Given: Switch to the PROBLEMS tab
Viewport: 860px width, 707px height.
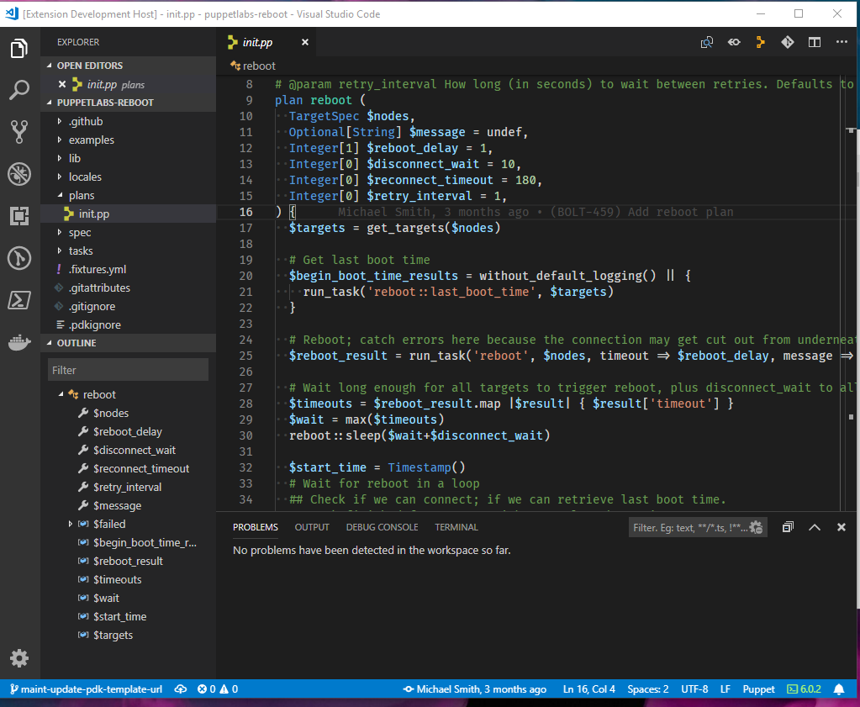Looking at the screenshot, I should click(x=255, y=527).
